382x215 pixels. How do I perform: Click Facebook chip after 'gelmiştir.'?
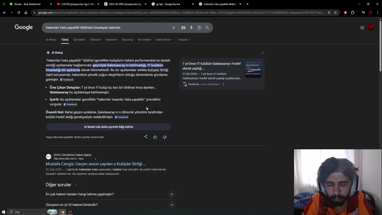(67, 80)
